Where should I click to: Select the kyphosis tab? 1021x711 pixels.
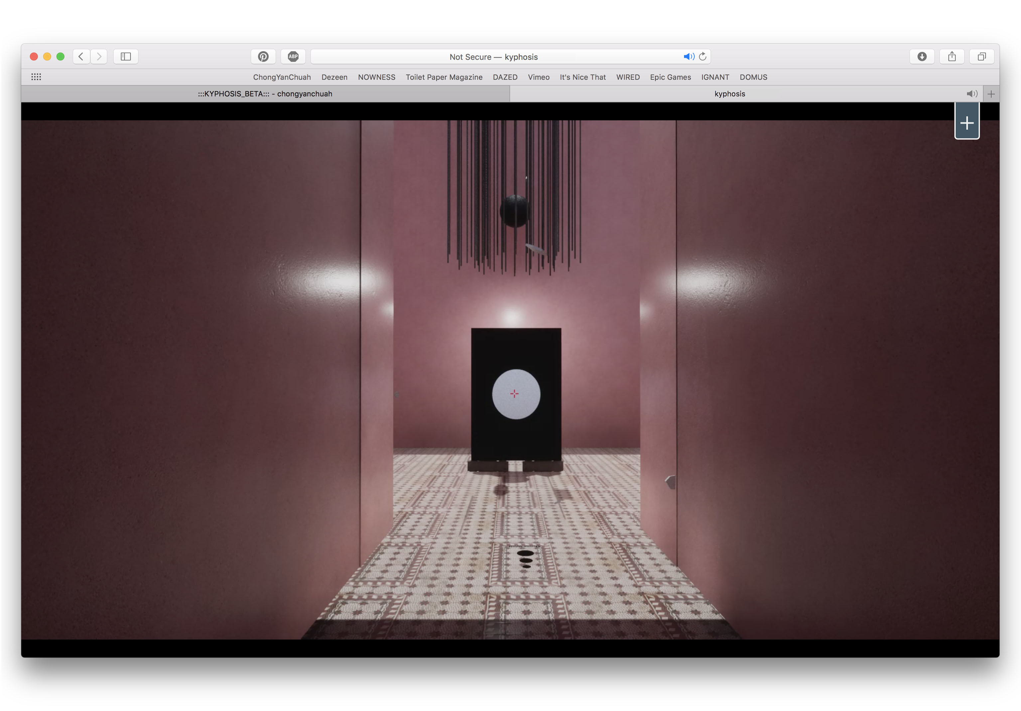tap(729, 94)
